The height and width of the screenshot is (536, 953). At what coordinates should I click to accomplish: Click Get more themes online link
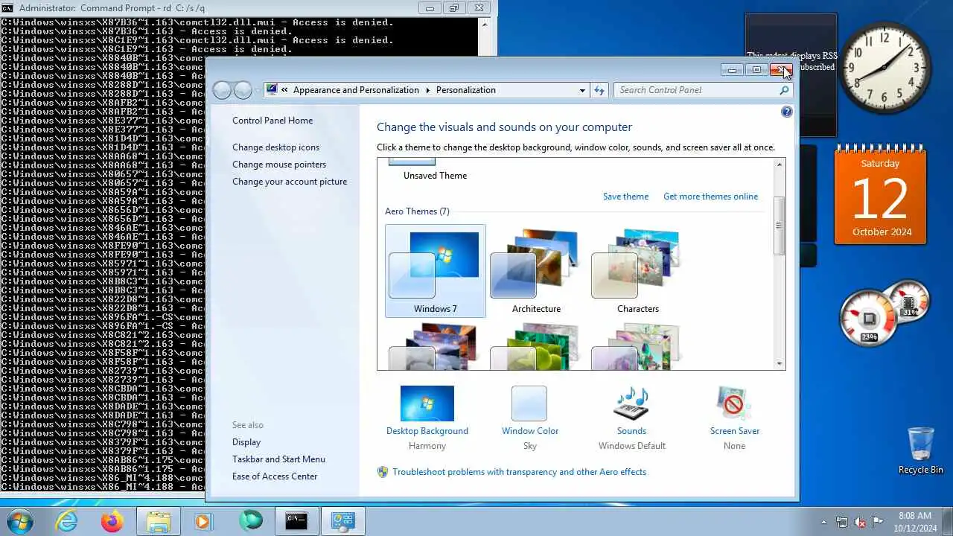[710, 197]
